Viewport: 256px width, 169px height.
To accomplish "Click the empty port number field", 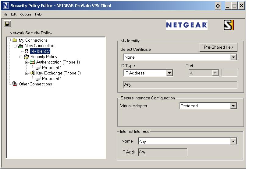I will click(x=229, y=73).
